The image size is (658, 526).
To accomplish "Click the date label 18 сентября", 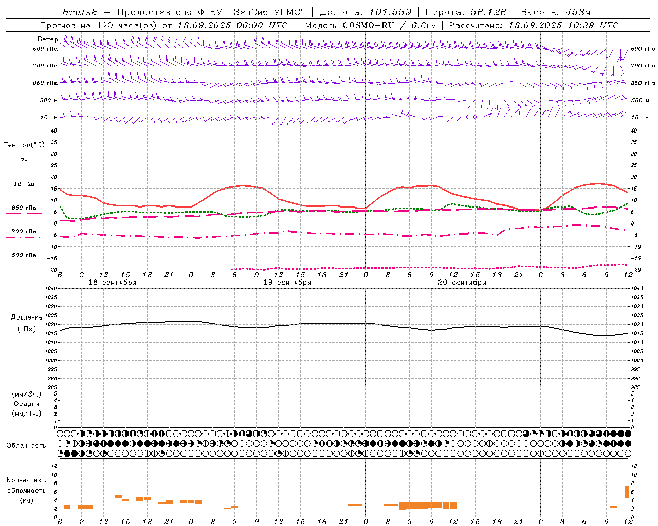I will pos(113,283).
